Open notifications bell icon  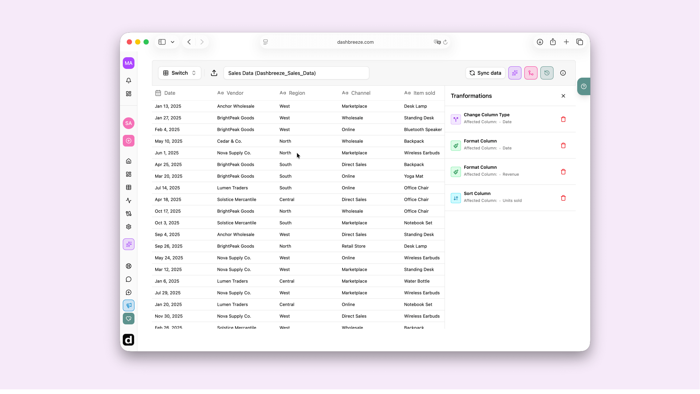[129, 81]
